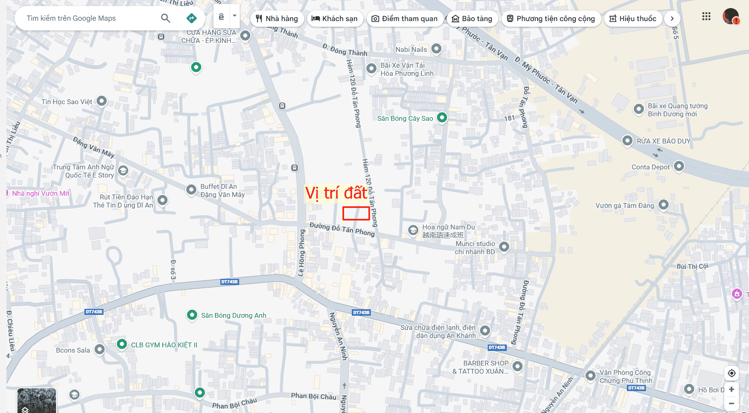Click the my location target button
Viewport: 749px width, 413px height.
pyautogui.click(x=732, y=373)
